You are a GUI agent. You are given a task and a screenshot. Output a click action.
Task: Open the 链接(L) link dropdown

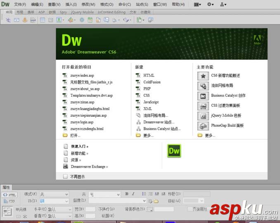click(x=118, y=201)
